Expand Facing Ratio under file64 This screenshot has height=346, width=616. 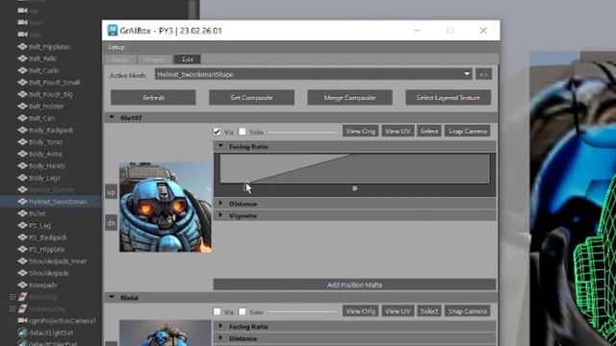click(220, 326)
